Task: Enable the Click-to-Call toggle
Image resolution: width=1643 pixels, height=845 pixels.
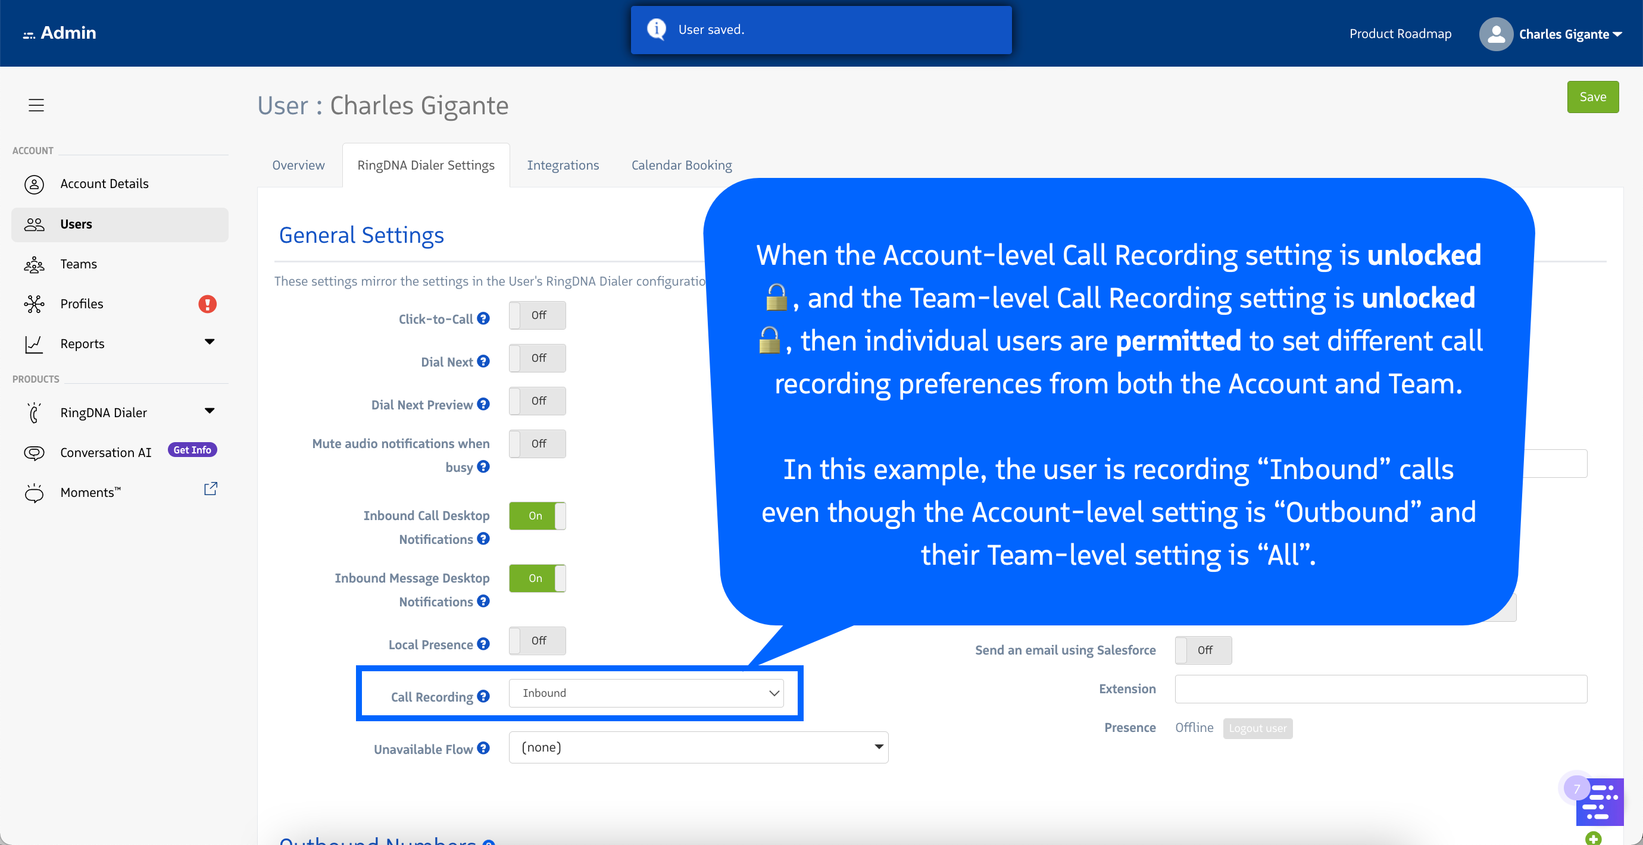Action: 537,315
